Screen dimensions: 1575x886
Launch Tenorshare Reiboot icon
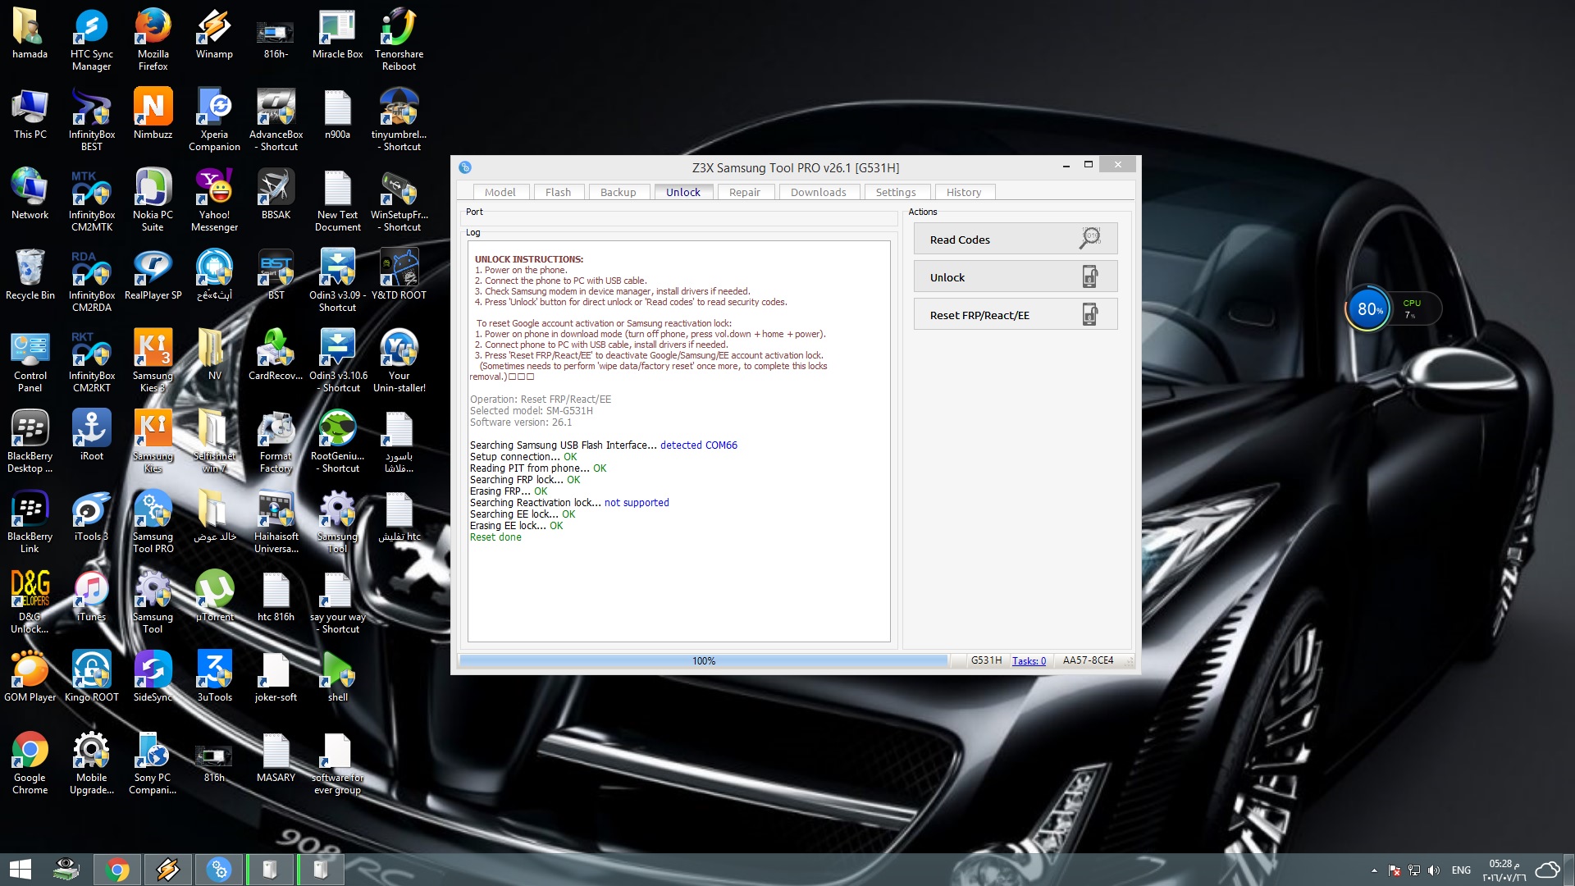[x=399, y=39]
